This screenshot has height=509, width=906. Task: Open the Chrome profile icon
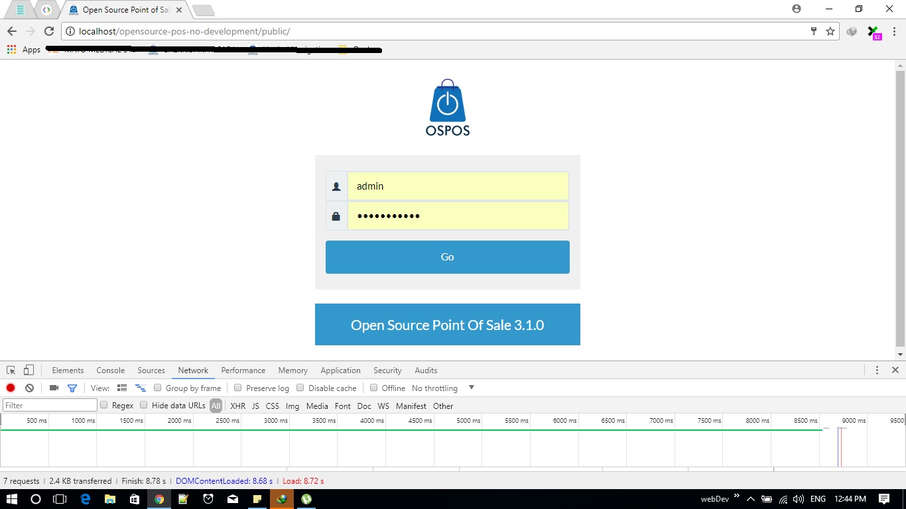(795, 9)
